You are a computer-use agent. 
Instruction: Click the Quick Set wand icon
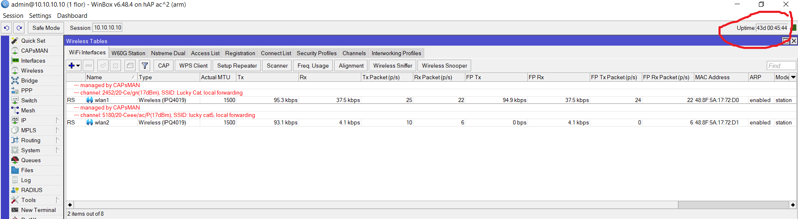[15, 41]
